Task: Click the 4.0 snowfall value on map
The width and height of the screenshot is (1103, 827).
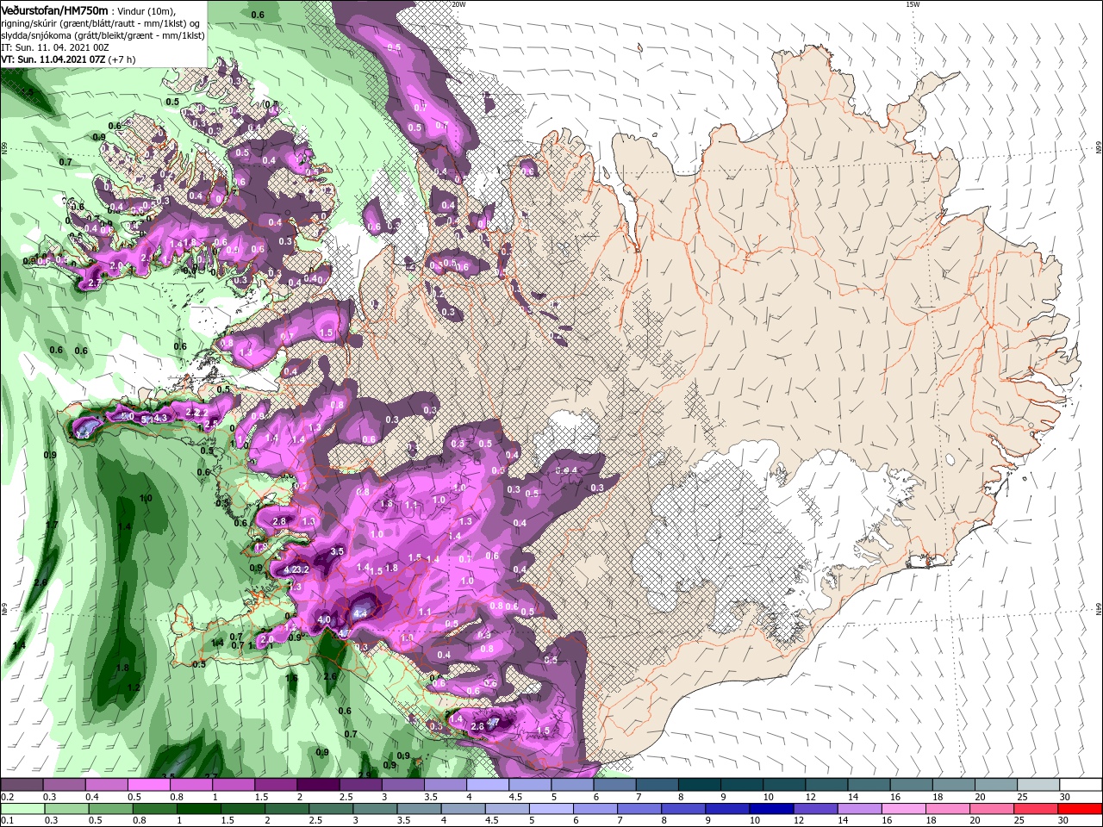Action: [324, 619]
